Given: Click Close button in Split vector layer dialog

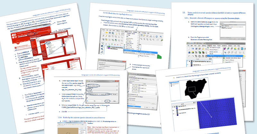Looking at the screenshot, I should click(x=115, y=101).
